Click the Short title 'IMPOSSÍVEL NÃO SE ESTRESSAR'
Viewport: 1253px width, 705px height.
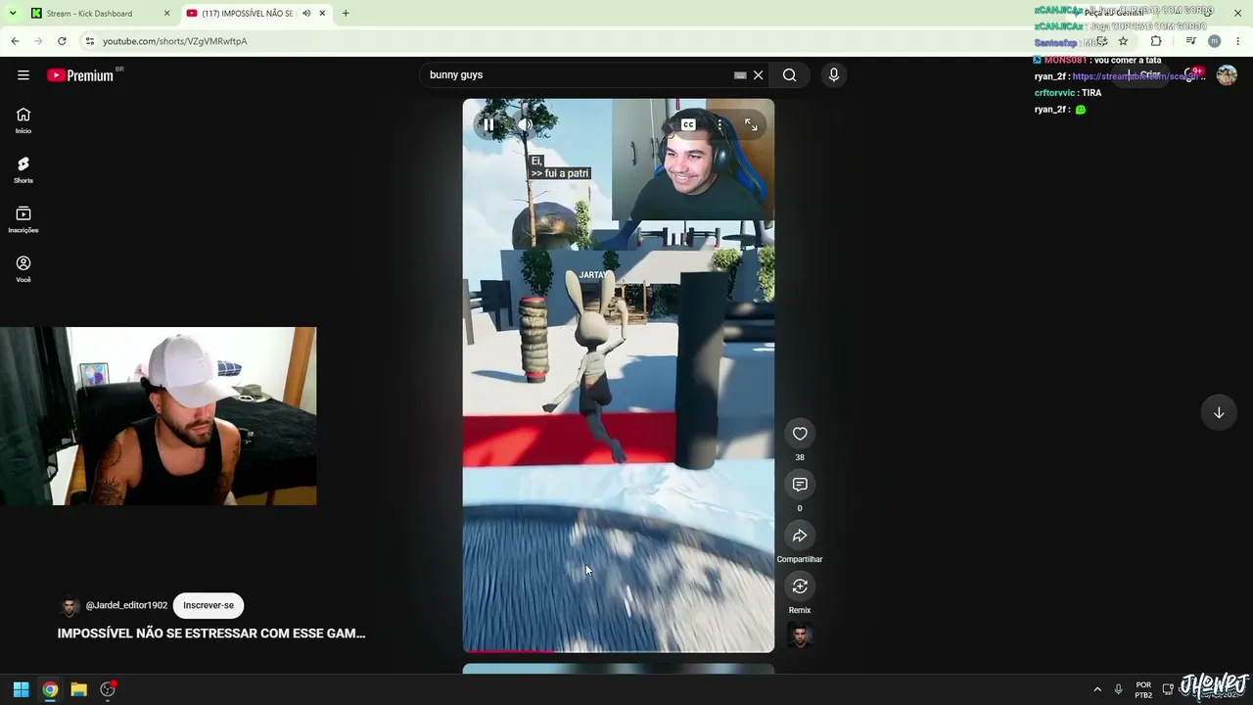[211, 634]
